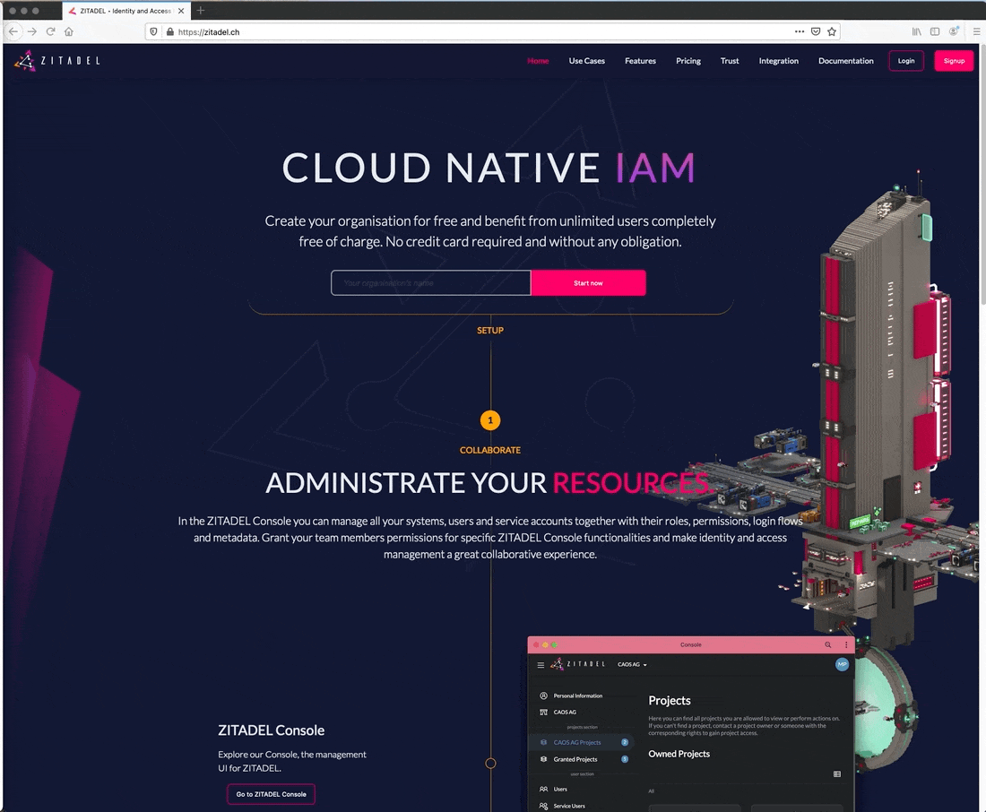The height and width of the screenshot is (812, 986).
Task: Click the Go to ZITADEL Console button
Action: point(271,794)
